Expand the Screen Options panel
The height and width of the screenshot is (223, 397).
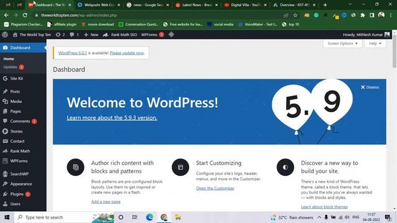[342, 43]
